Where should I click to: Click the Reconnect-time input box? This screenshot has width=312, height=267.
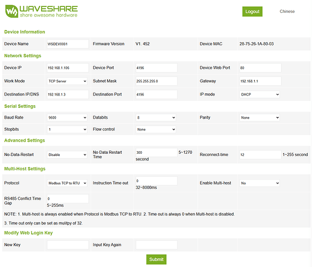click(260, 154)
